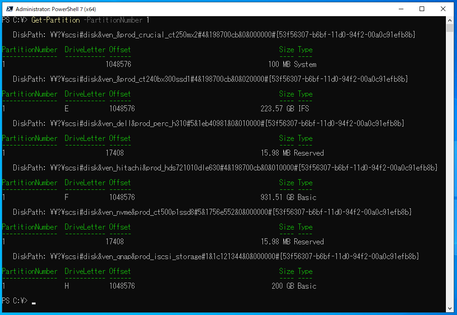Click the Size header above 100 MB
457x315 pixels.
[286, 49]
